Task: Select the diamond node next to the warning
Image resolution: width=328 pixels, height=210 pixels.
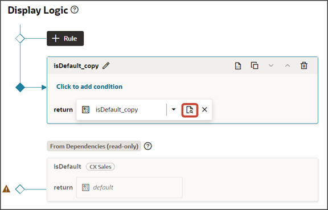Action: 20,189
